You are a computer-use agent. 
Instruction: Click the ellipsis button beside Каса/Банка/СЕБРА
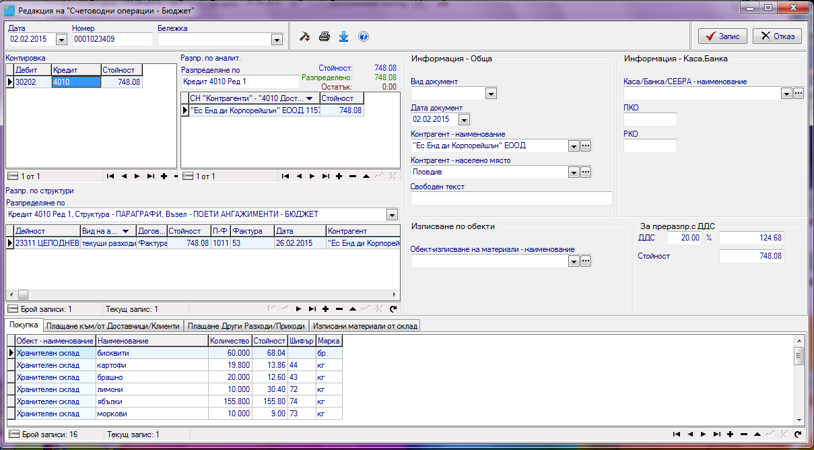point(799,94)
